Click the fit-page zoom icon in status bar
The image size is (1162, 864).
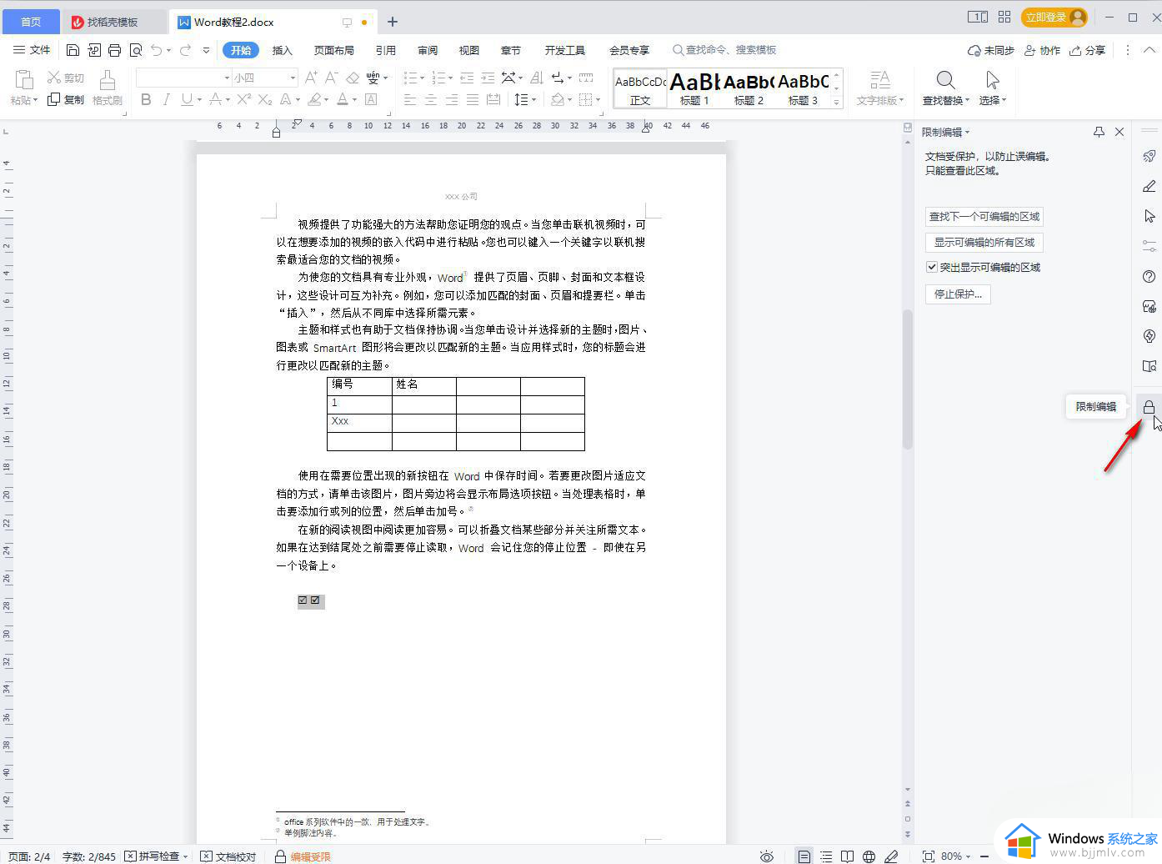point(928,856)
